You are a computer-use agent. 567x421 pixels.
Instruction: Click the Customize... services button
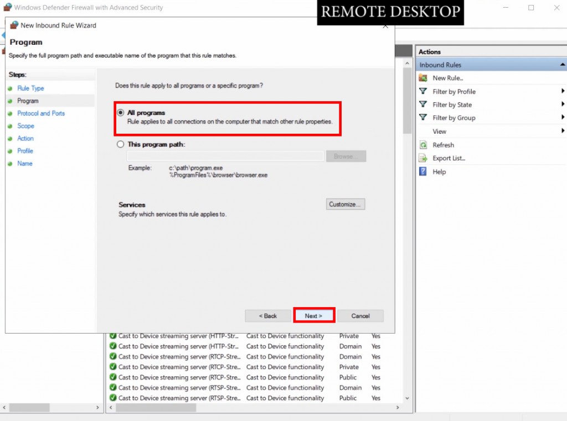pyautogui.click(x=346, y=204)
